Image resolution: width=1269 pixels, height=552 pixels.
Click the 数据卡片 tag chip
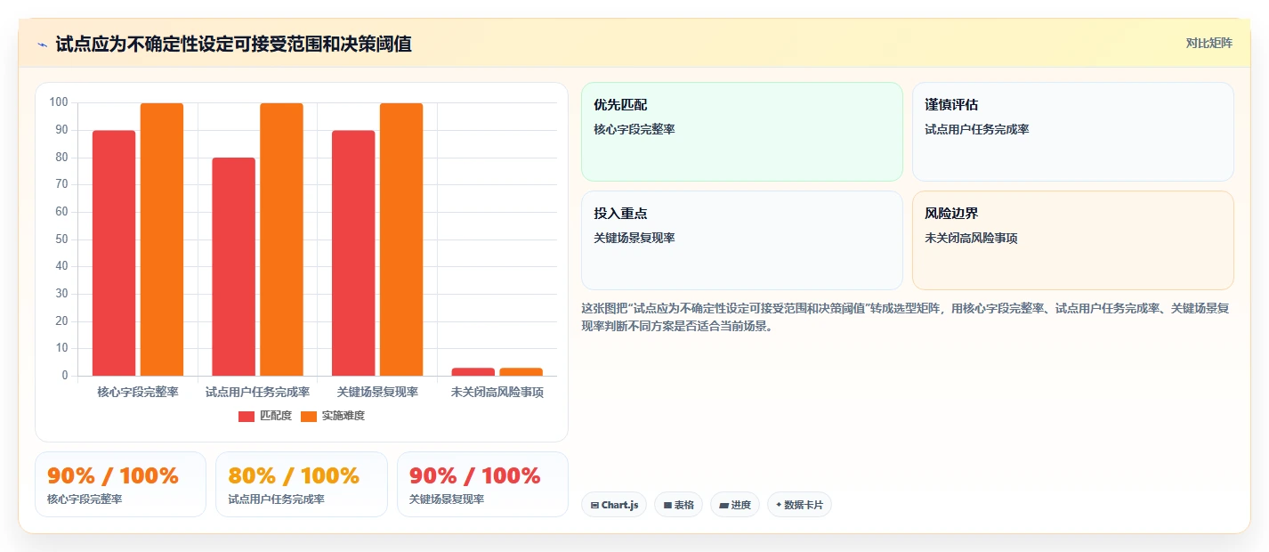[799, 505]
